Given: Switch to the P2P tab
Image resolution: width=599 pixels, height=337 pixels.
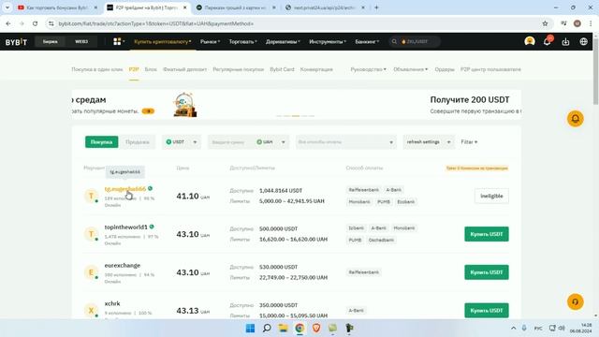Looking at the screenshot, I should coord(134,69).
